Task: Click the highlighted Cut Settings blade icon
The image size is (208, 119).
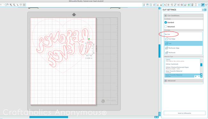Action: [203, 5]
